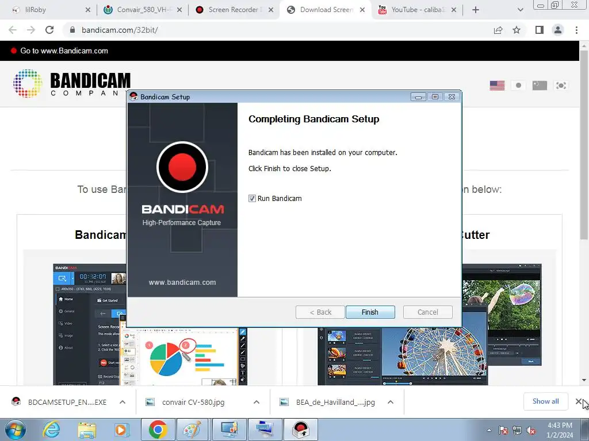589x441 pixels.
Task: Open Chrome three-dot menu
Action: pos(576,30)
